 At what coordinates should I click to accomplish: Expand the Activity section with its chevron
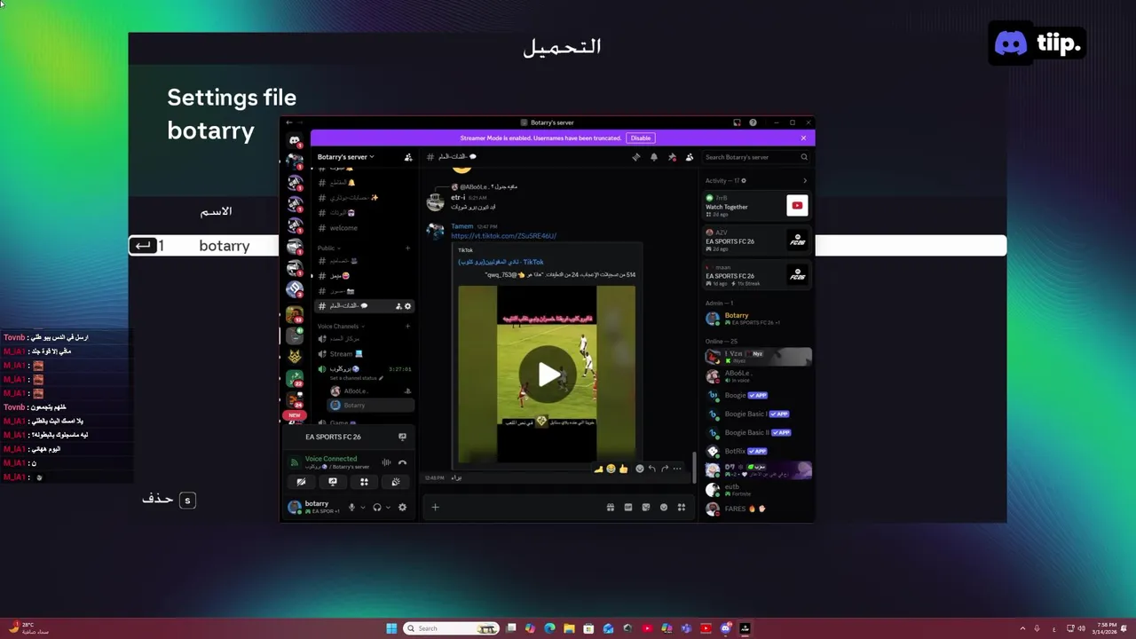point(805,181)
